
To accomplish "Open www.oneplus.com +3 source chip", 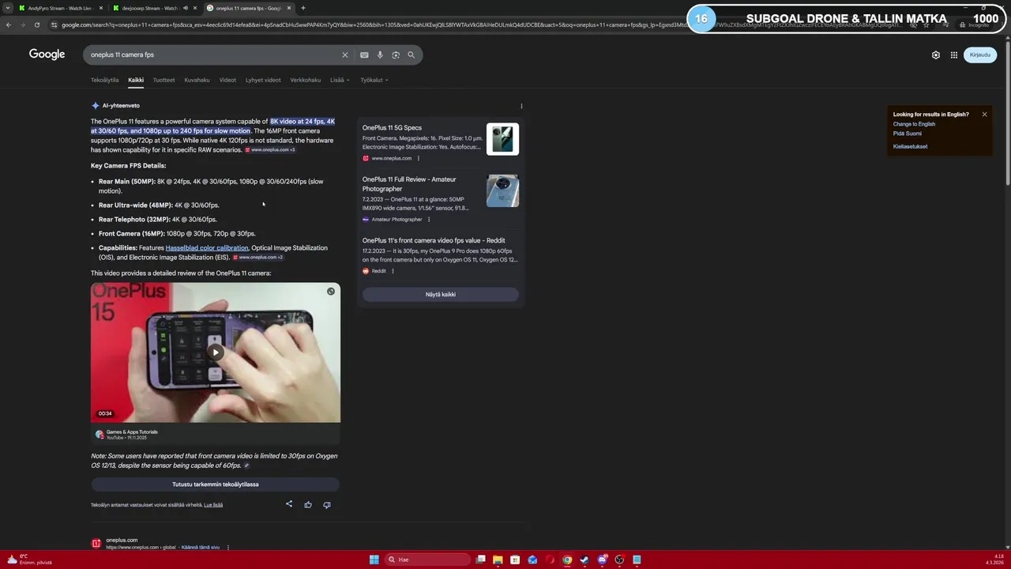I will [270, 150].
